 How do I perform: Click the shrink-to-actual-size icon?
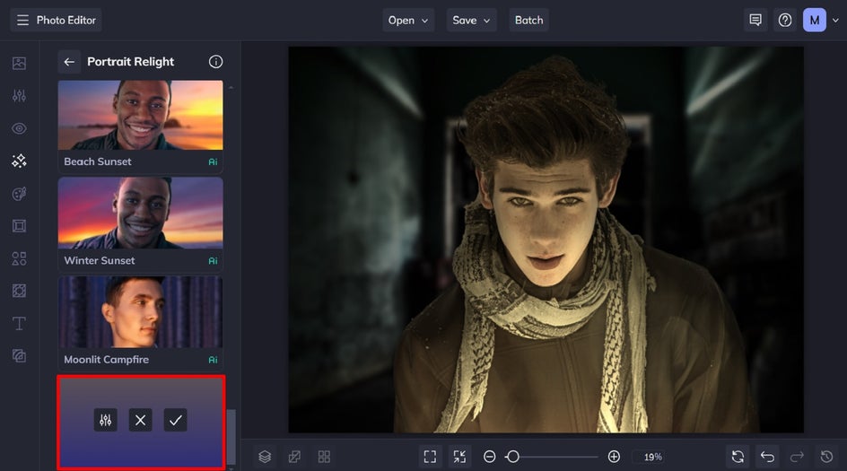pyautogui.click(x=459, y=457)
